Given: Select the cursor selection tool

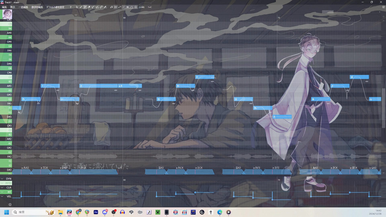Looking at the screenshot, I should [77, 7].
